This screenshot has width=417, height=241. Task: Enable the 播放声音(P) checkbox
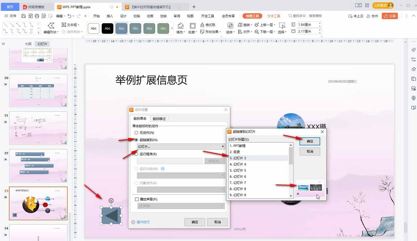[137, 199]
